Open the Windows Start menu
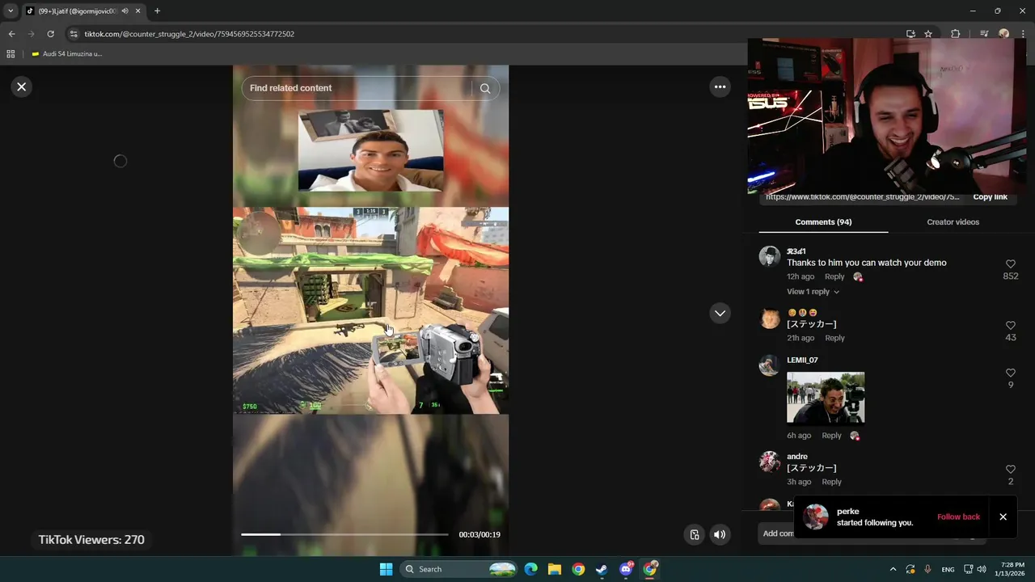The height and width of the screenshot is (582, 1035). pyautogui.click(x=386, y=569)
